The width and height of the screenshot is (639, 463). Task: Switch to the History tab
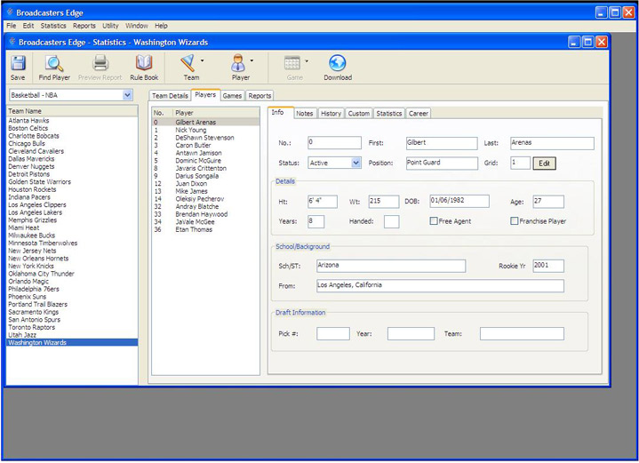331,113
